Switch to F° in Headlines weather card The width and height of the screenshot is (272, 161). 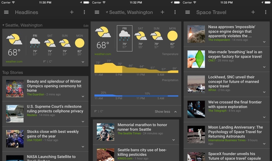(45, 62)
